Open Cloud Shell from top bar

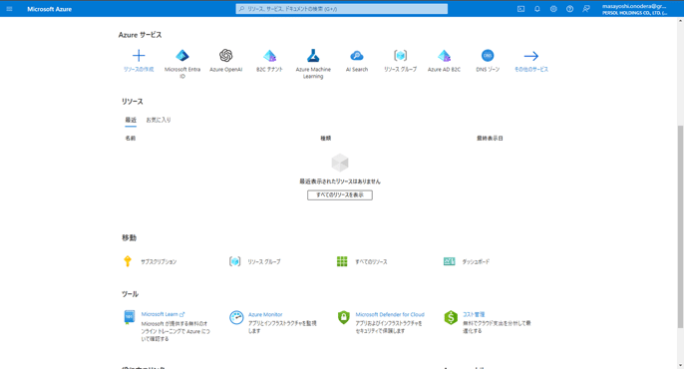click(x=520, y=9)
